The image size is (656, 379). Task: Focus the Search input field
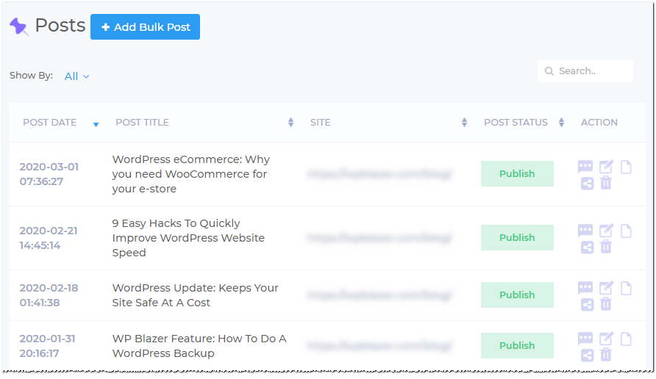point(585,71)
